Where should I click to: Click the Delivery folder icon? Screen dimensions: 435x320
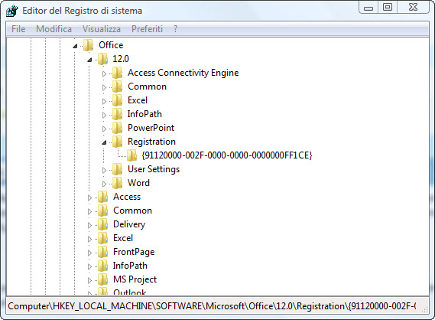(x=103, y=224)
